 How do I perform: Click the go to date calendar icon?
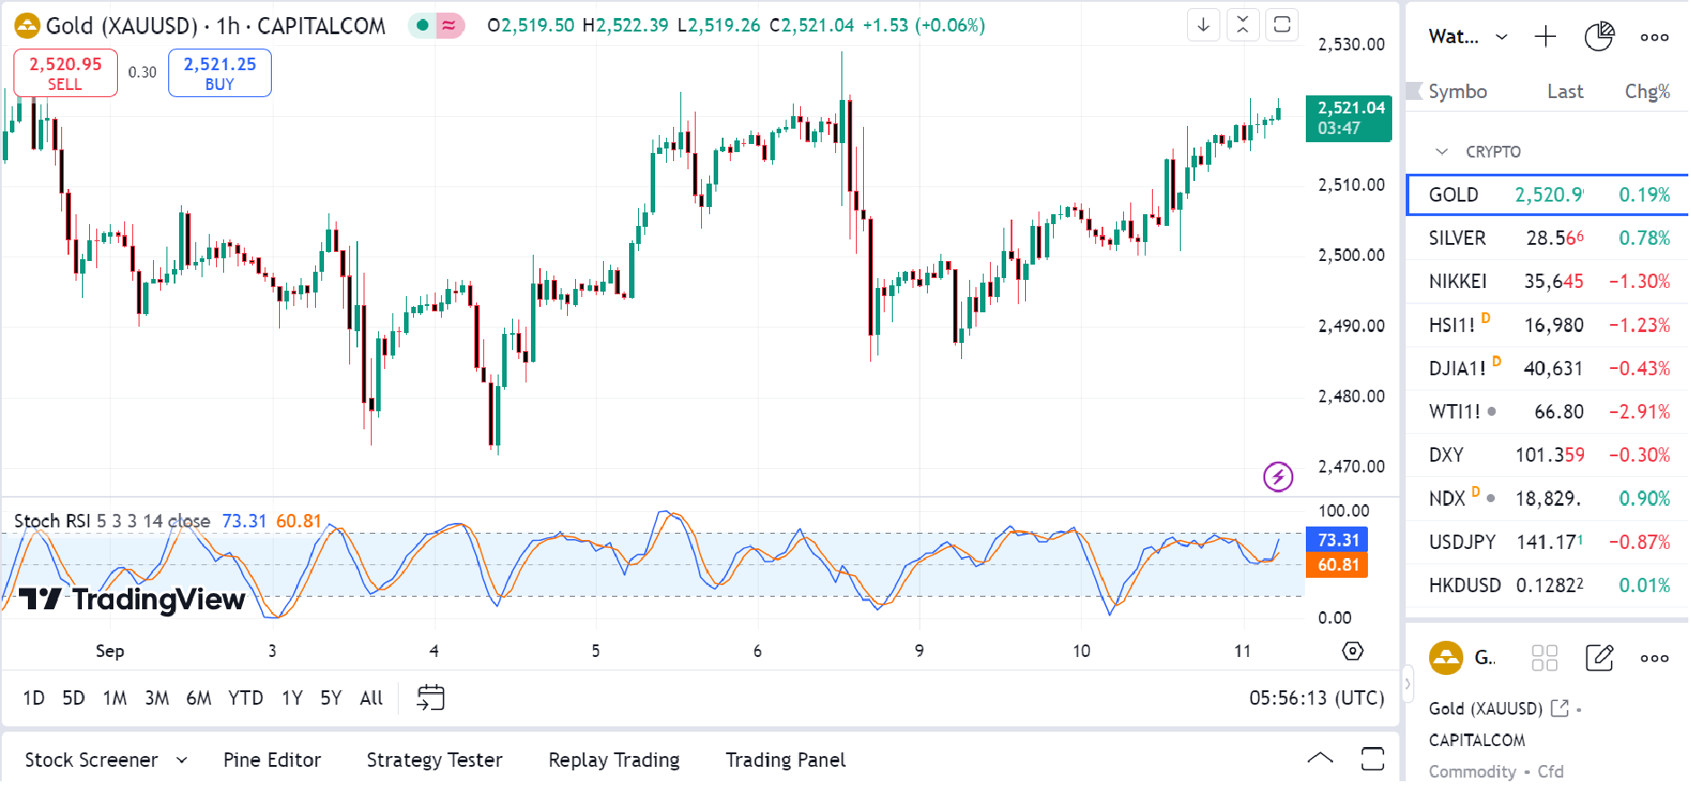(x=431, y=697)
